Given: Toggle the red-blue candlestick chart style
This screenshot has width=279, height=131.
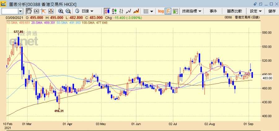Looking at the screenshot, I should tap(107, 11).
